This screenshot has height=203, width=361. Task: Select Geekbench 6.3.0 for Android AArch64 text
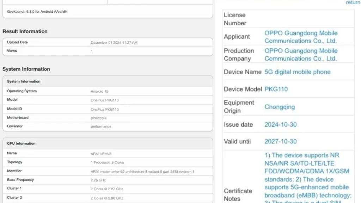37,12
